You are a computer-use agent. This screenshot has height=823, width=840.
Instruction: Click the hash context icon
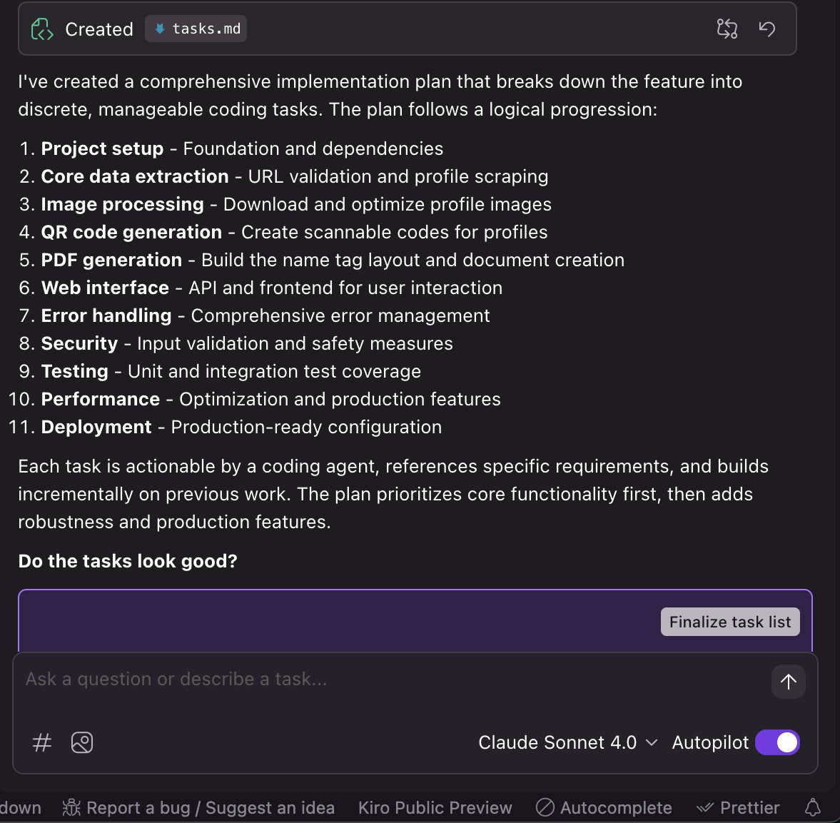pyautogui.click(x=42, y=742)
